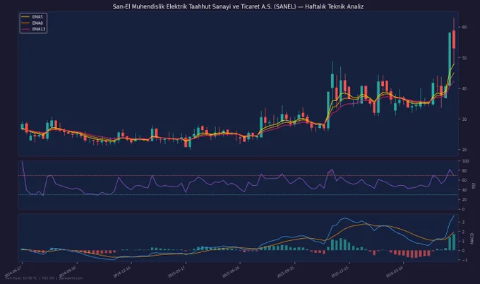The width and height of the screenshot is (480, 284).
Task: Click the SANEL chart title text
Action: point(238,6)
